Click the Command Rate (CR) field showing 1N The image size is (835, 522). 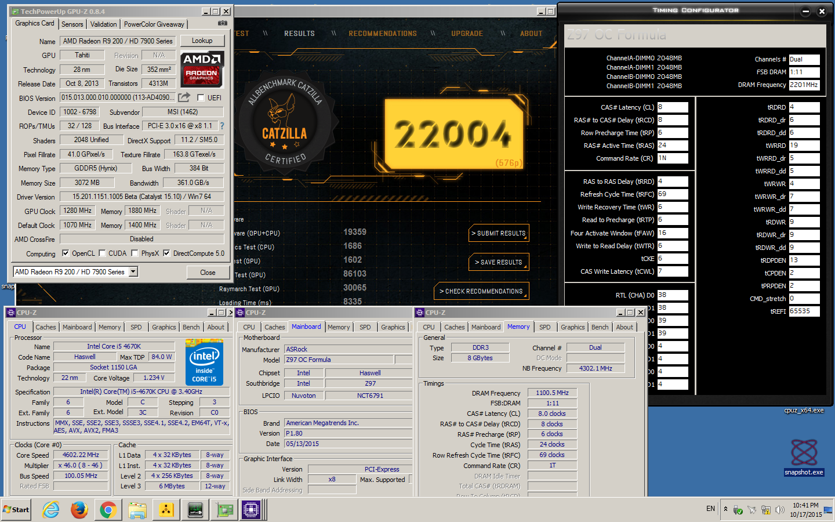[673, 158]
